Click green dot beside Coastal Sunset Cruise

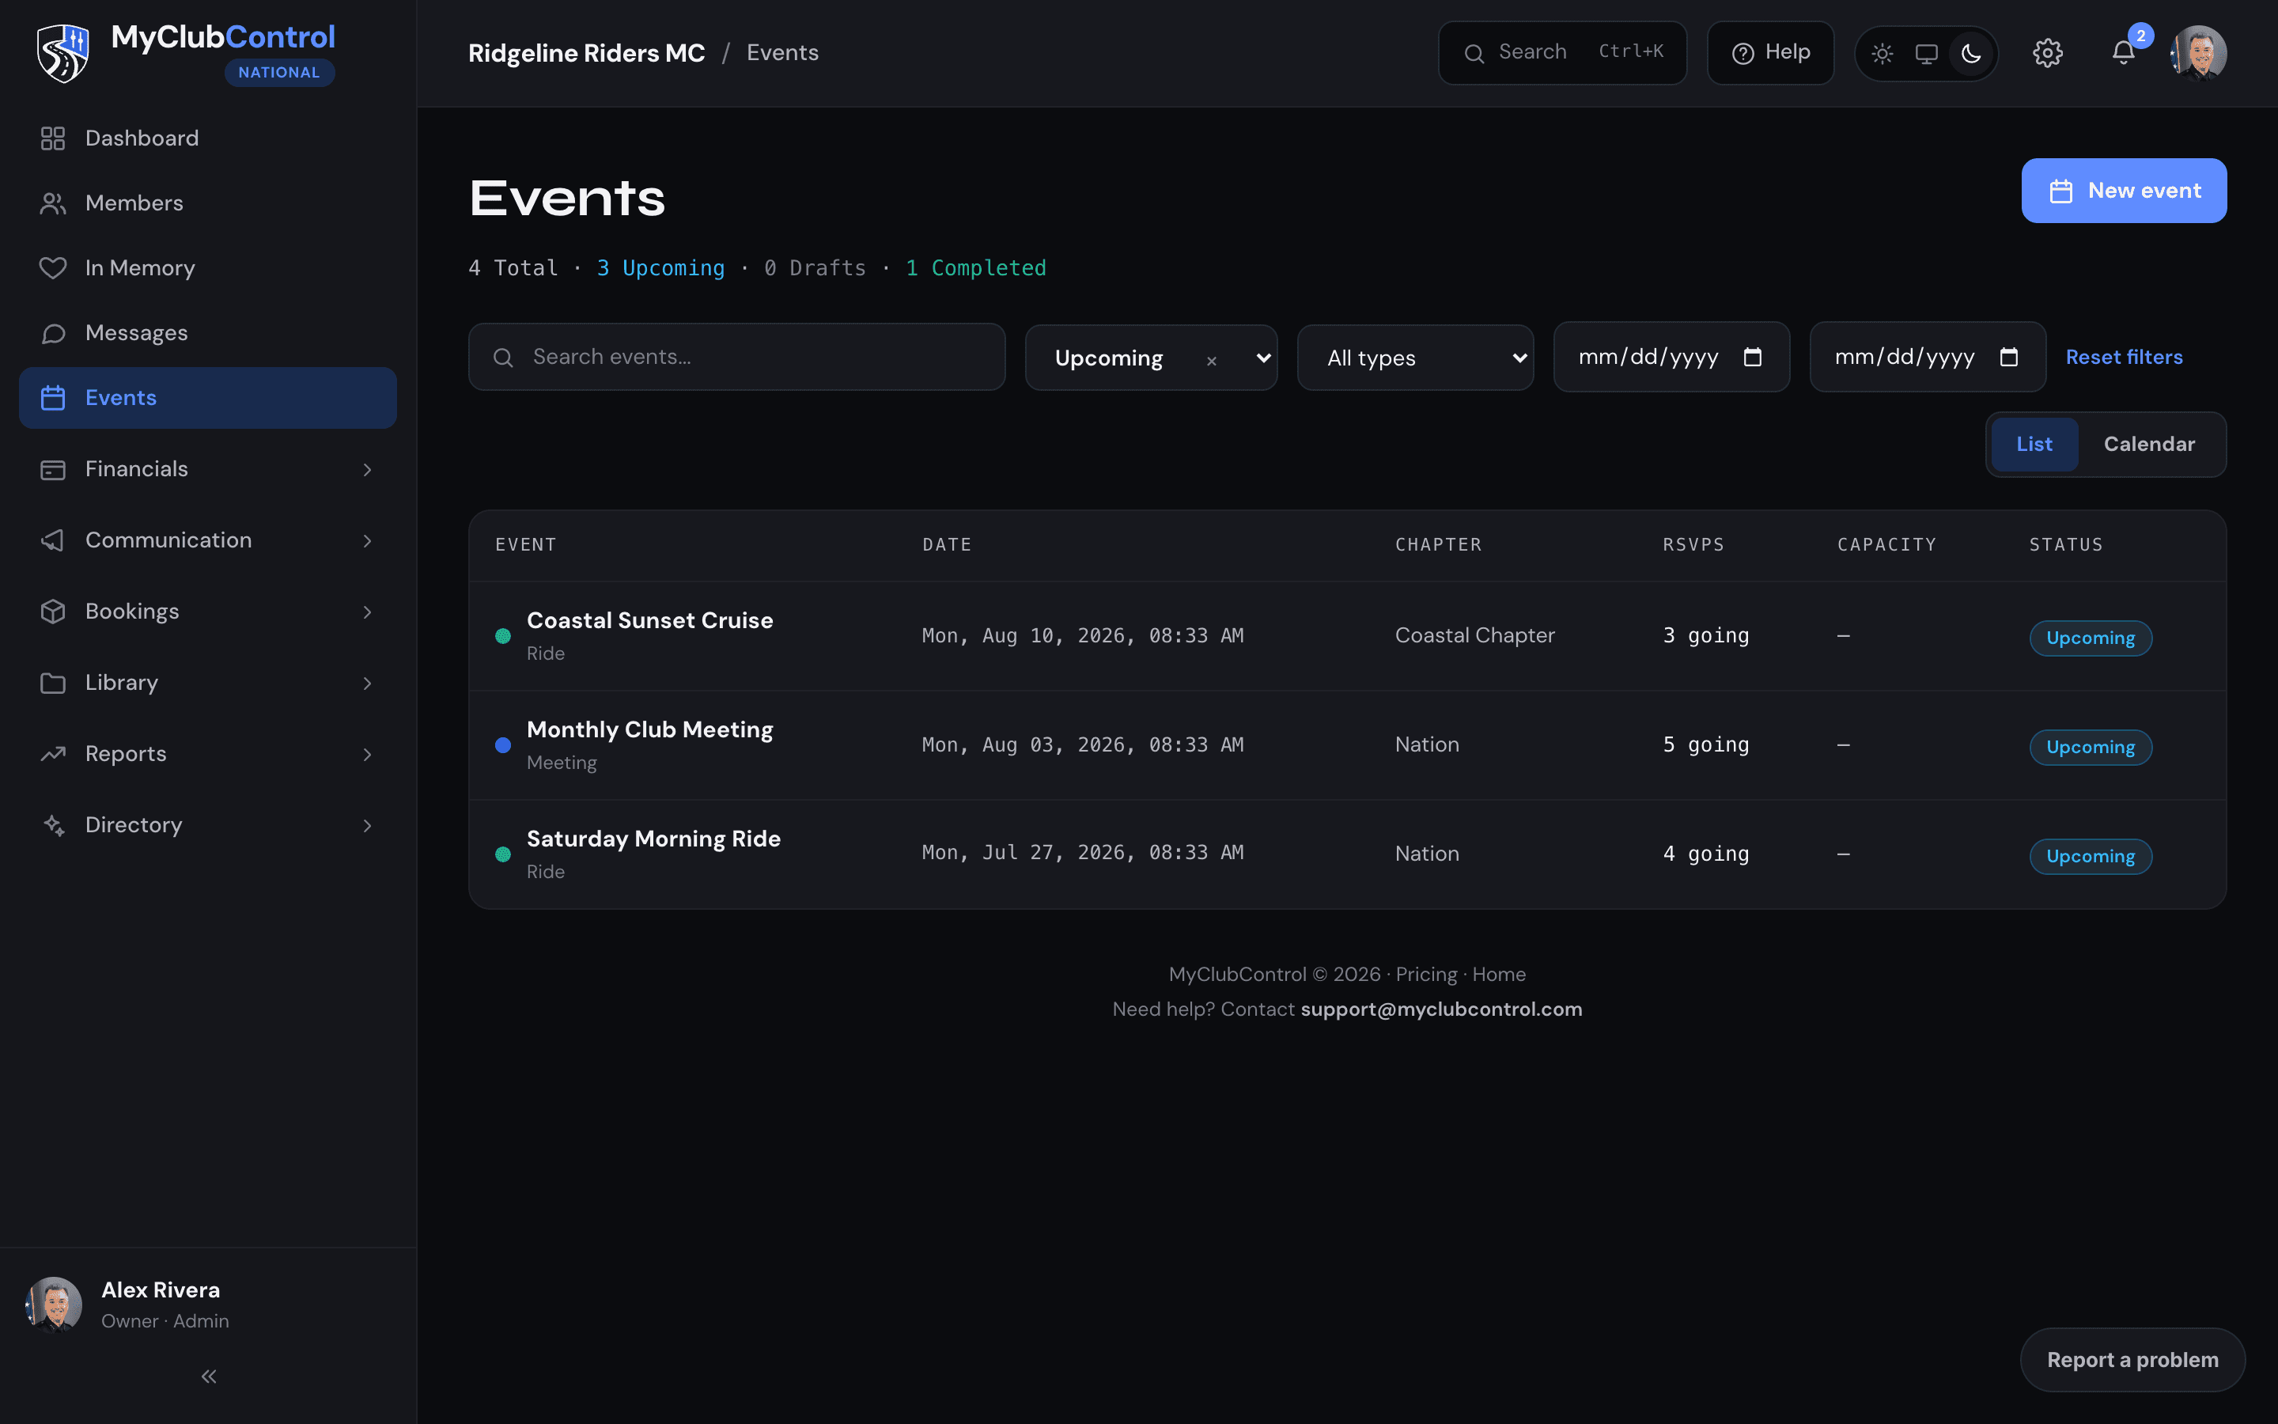click(x=503, y=636)
